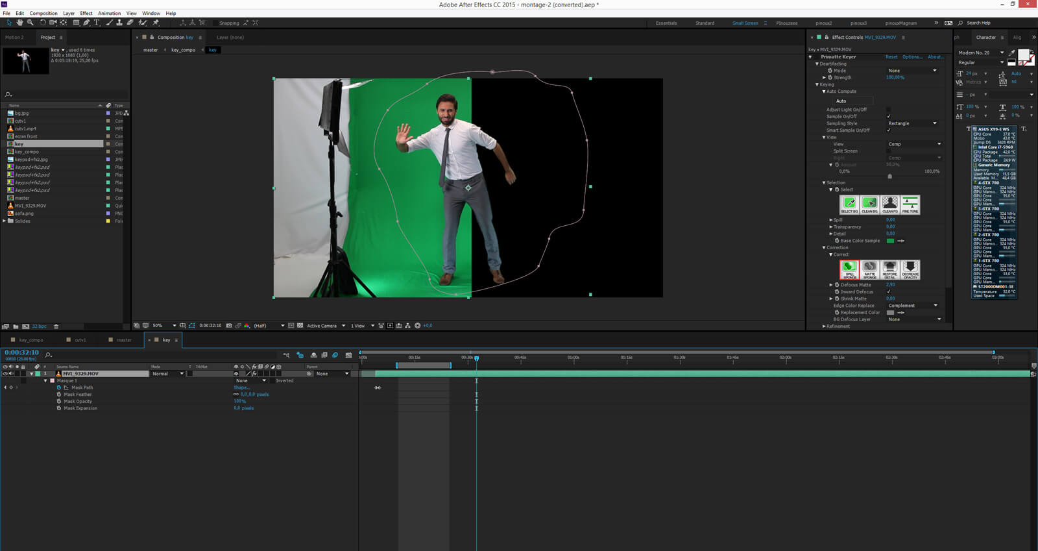Toggle the Inward Defocus checkbox

[889, 291]
